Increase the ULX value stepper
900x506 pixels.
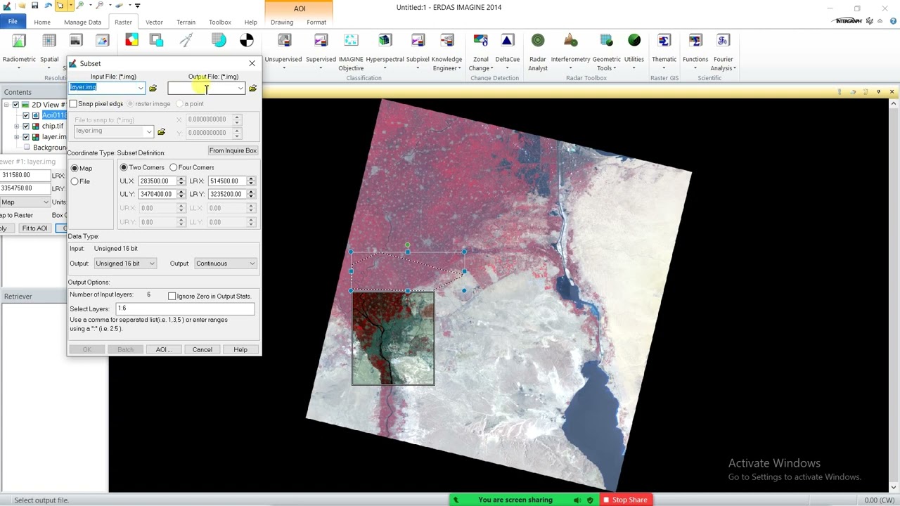tap(181, 179)
